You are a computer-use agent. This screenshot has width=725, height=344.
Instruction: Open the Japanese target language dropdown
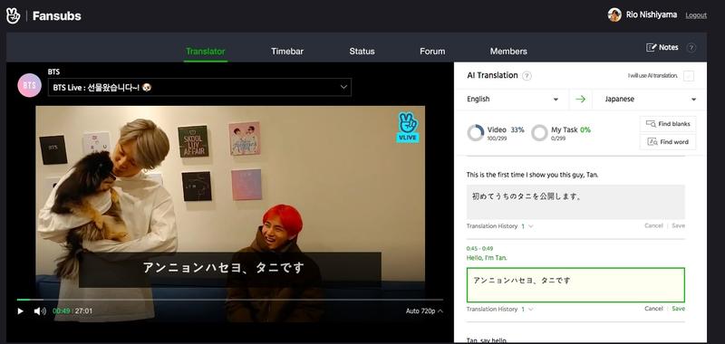[650, 100]
